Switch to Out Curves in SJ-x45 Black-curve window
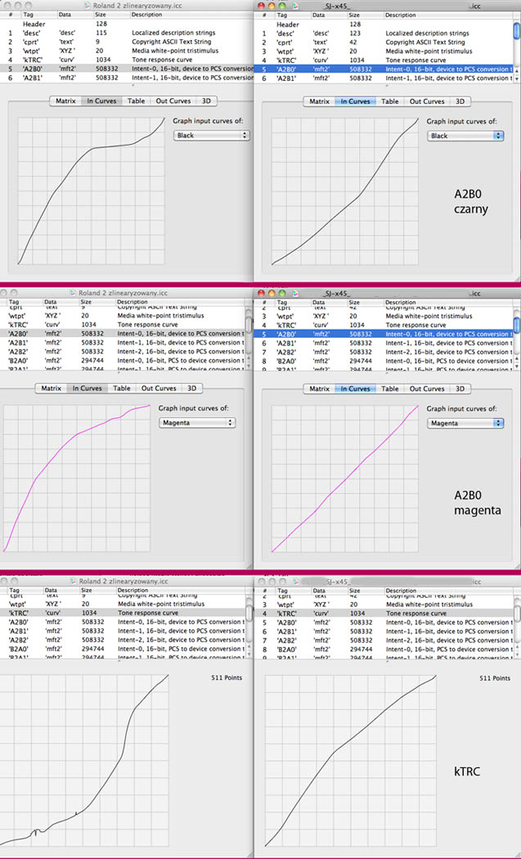521x859 pixels. tap(427, 101)
